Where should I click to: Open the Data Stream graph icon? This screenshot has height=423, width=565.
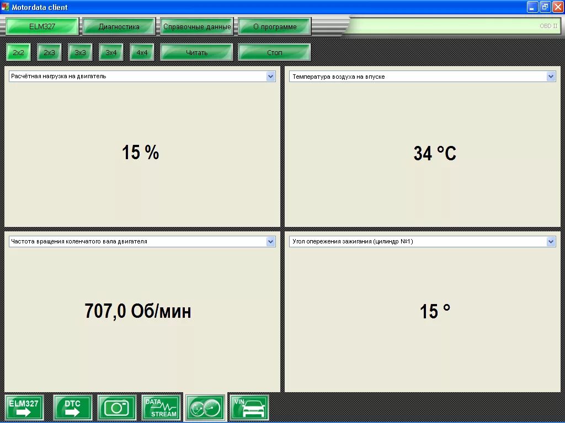(x=161, y=408)
